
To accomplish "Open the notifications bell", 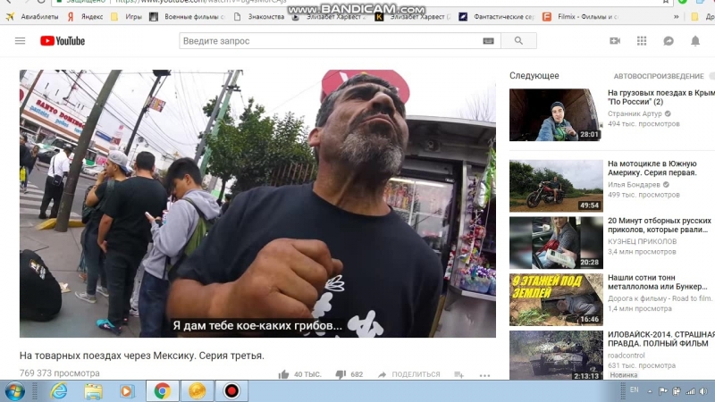I will pyautogui.click(x=695, y=41).
